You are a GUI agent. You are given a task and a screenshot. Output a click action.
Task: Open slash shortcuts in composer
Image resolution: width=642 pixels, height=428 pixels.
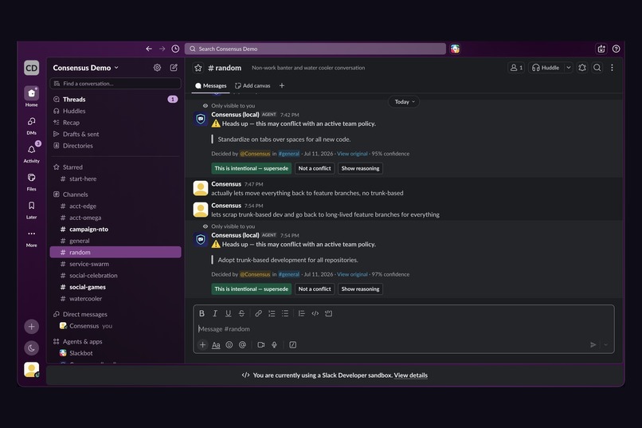coord(293,345)
